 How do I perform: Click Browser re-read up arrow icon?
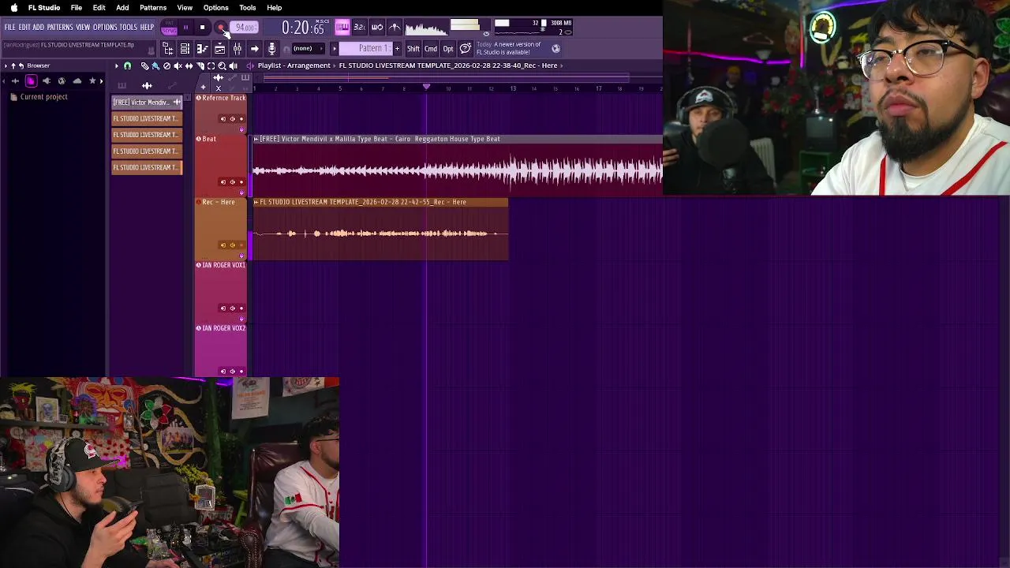click(x=13, y=65)
